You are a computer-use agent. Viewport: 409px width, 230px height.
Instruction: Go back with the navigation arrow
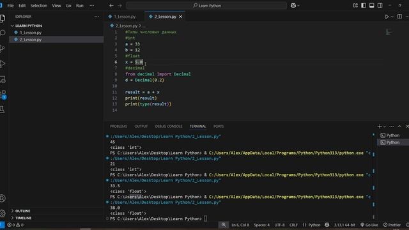click(111, 6)
